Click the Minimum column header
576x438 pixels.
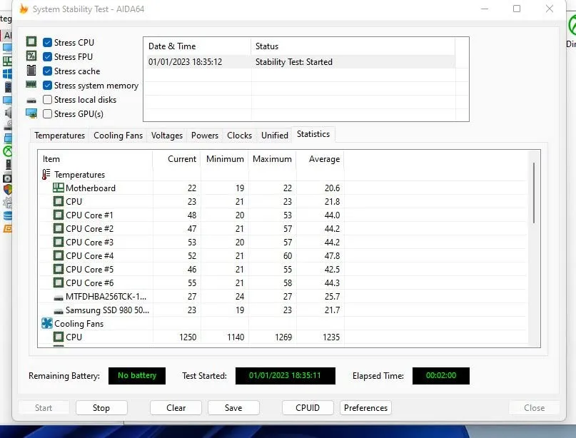[224, 159]
